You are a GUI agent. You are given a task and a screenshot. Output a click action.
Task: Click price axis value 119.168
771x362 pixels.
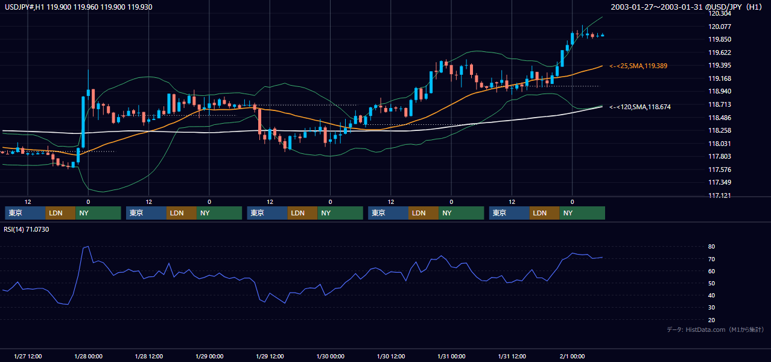click(721, 78)
